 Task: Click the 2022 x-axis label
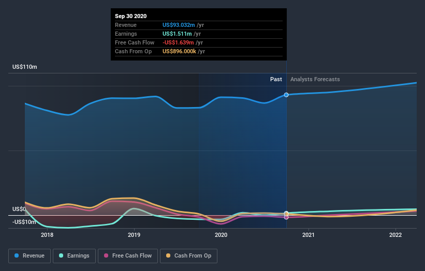coord(395,235)
